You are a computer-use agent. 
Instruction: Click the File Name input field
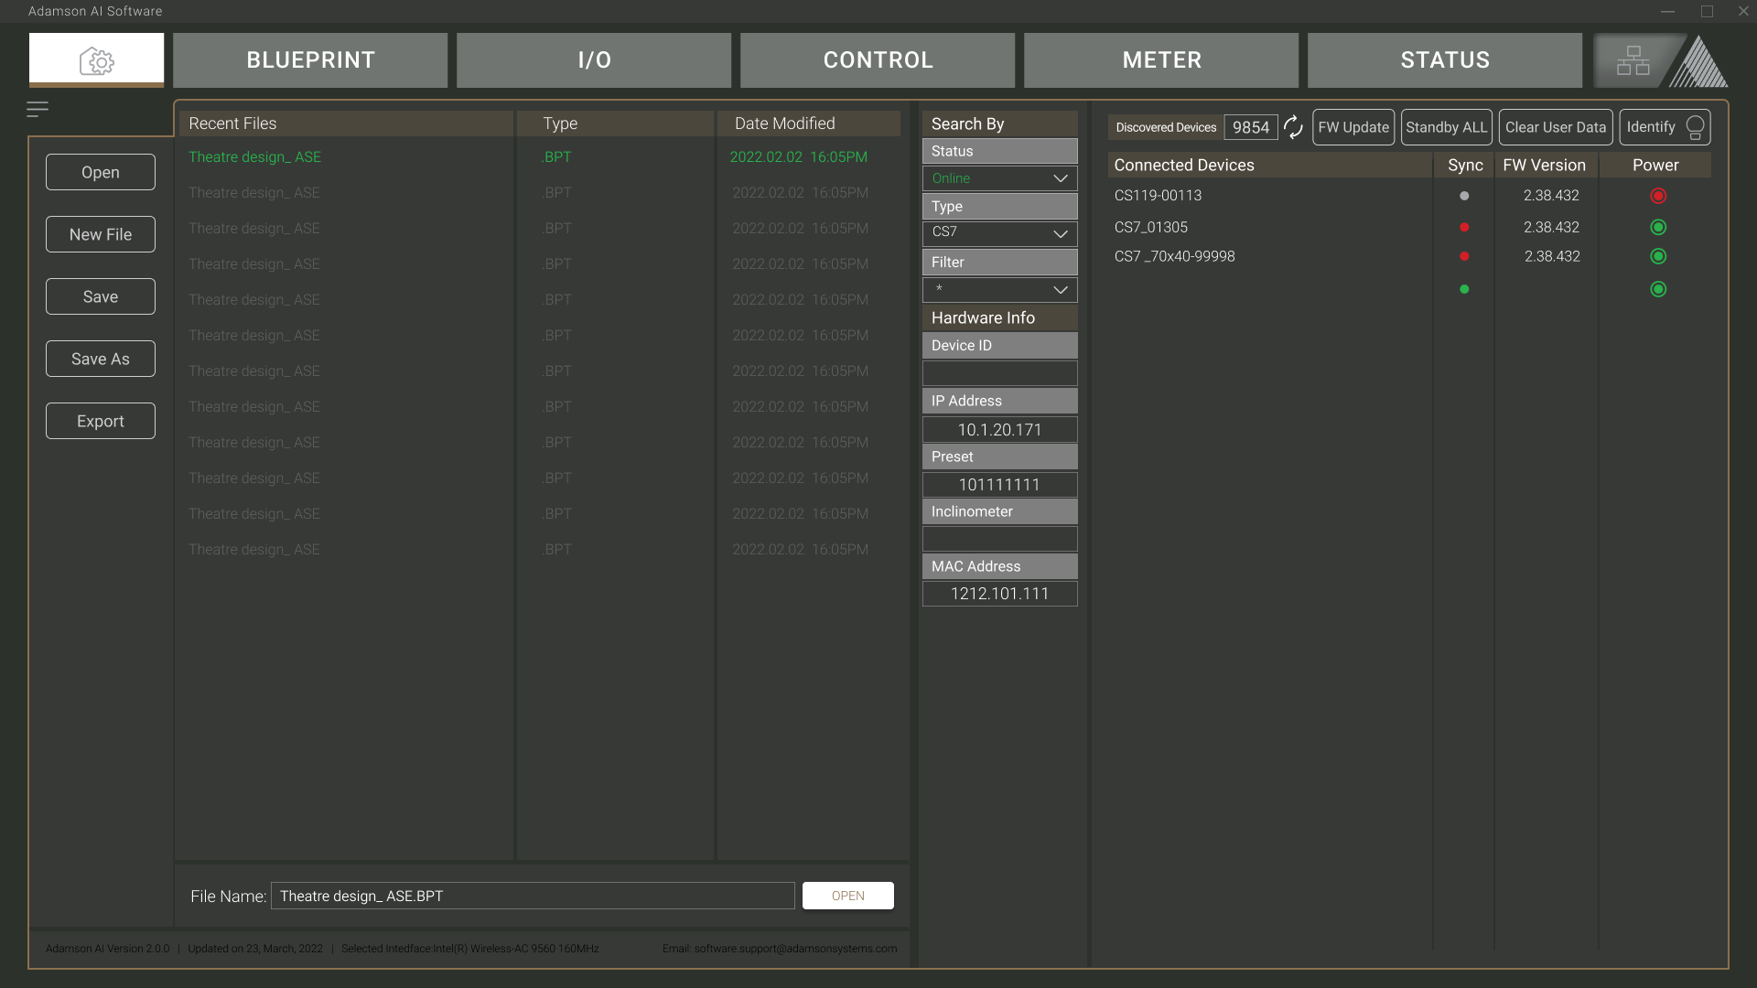point(533,896)
